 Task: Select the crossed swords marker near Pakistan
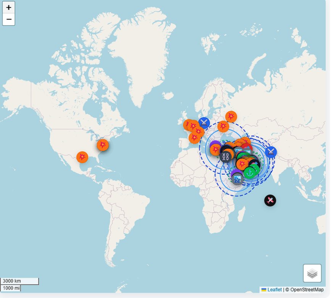271,152
